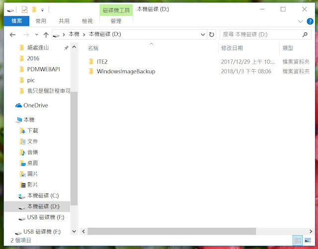Open the 檔案 file menu tab
The image size is (318, 249).
tap(16, 21)
